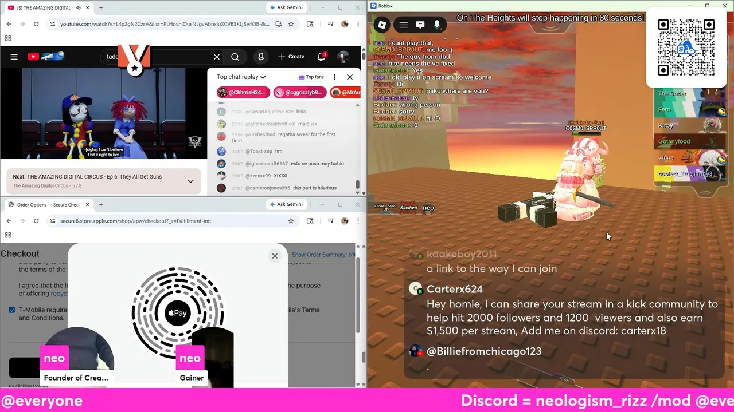Viewport: 734px width, 412px height.
Task: Go back in Apple checkout browser window
Action: (9, 221)
